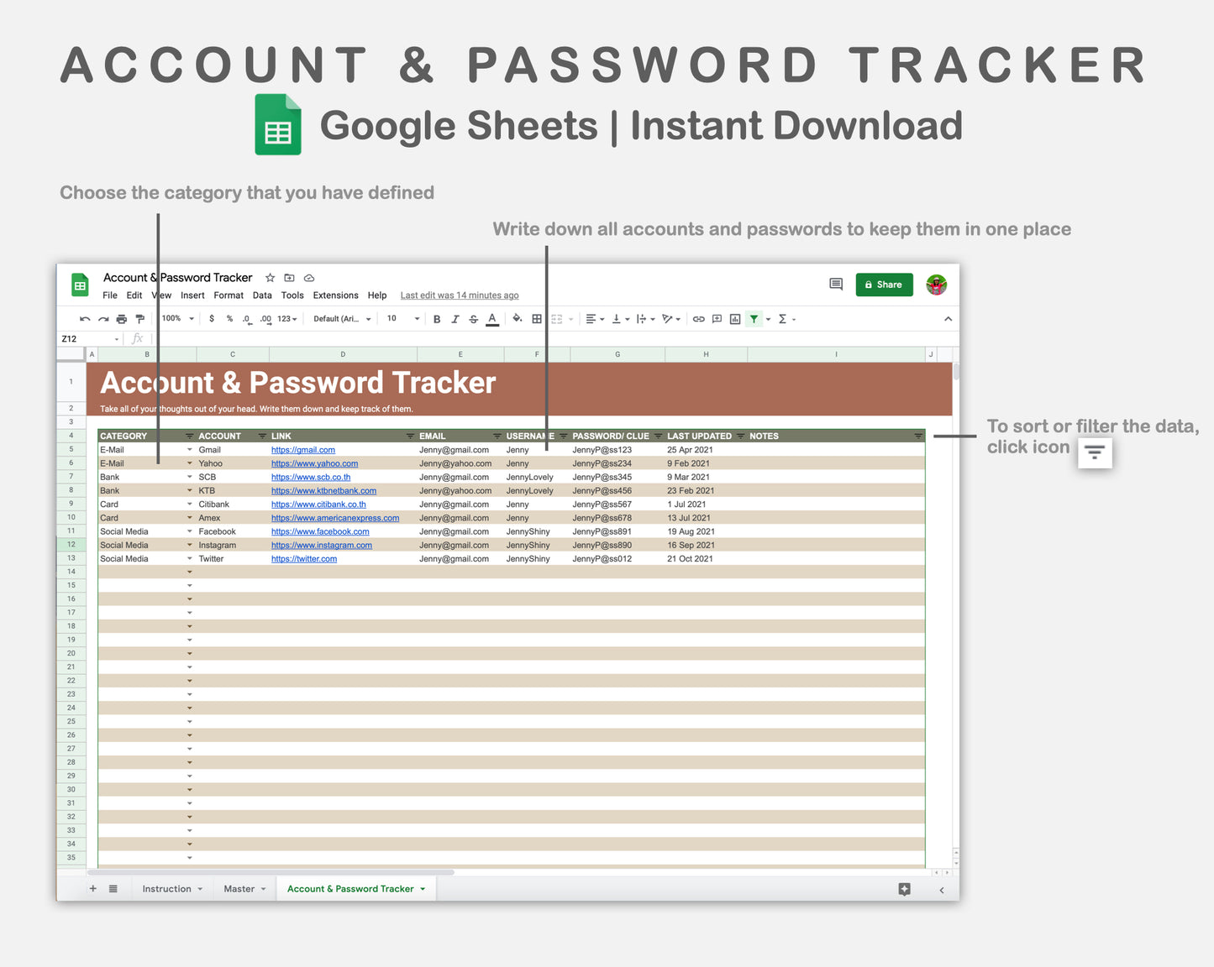Click the Insert comment icon

717,319
